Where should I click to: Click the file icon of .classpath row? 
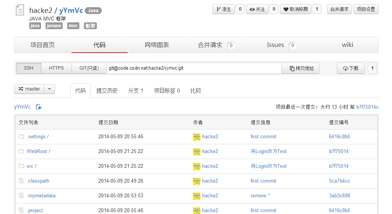point(22,181)
